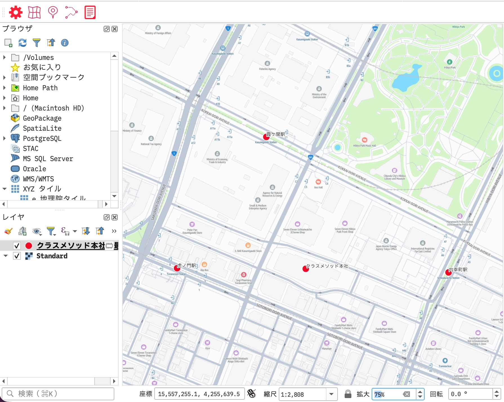The height and width of the screenshot is (402, 504).
Task: Open project settings gear icon in top toolbar
Action: (16, 12)
